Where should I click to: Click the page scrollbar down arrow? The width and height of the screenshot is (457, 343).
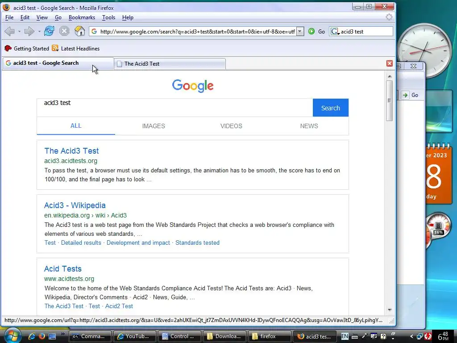pyautogui.click(x=390, y=310)
